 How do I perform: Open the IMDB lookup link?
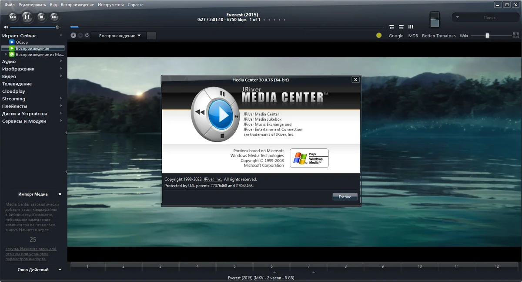tap(412, 36)
